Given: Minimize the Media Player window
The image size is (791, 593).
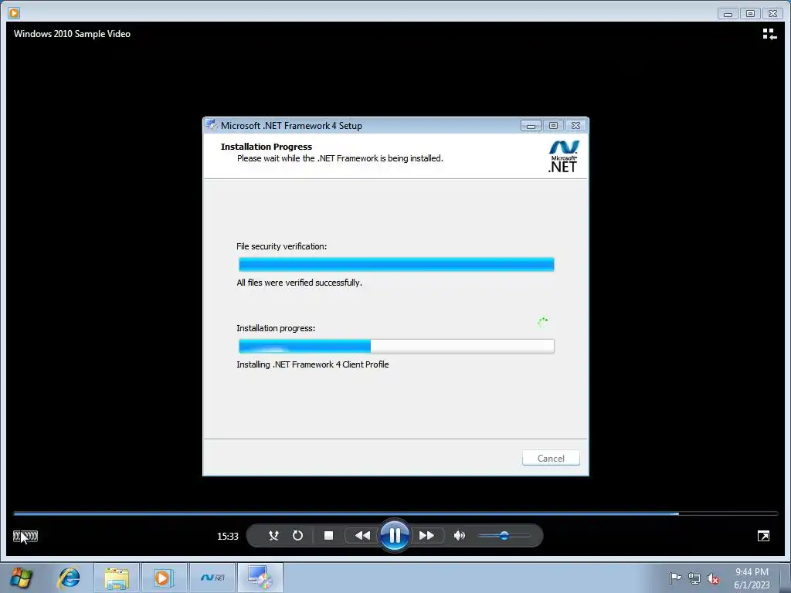Looking at the screenshot, I should pyautogui.click(x=728, y=14).
